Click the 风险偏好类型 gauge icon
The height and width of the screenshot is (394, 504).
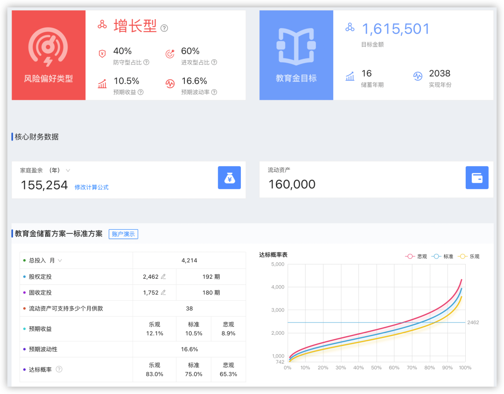pos(48,47)
